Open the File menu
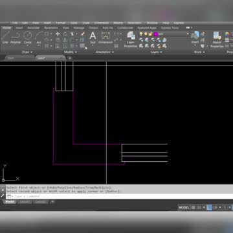 pyautogui.click(x=15, y=23)
